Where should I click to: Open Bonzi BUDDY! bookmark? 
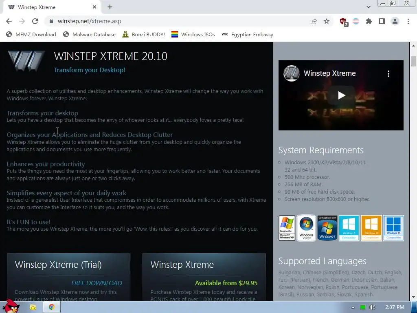point(144,35)
